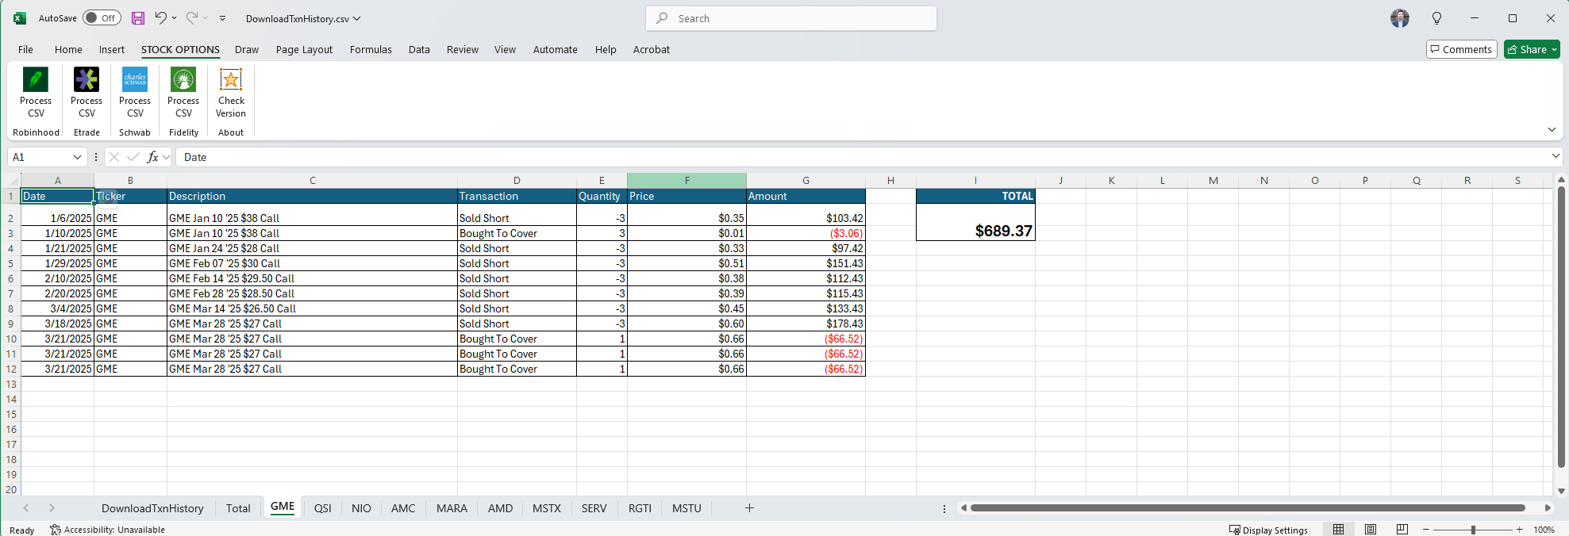Click the 100% zoom level

(1544, 530)
